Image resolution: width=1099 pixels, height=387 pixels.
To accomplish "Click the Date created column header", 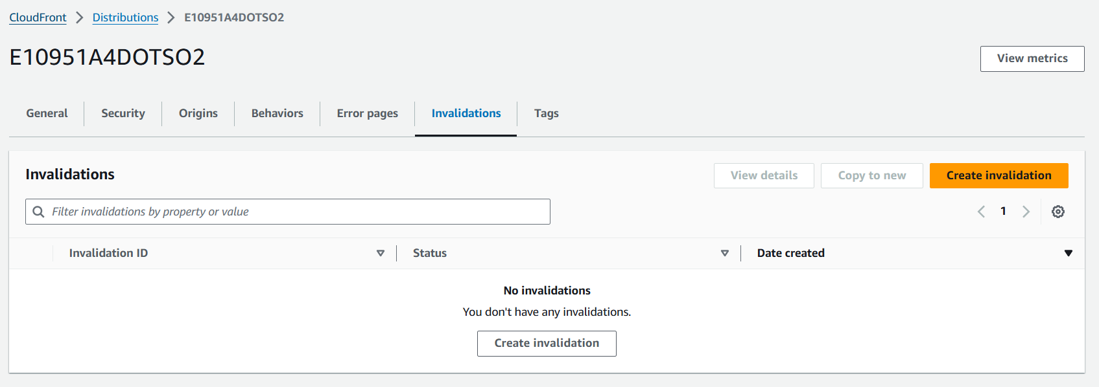I will 791,253.
